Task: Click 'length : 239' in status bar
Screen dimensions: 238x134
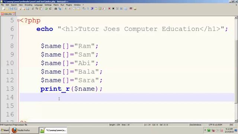Action: [115, 125]
